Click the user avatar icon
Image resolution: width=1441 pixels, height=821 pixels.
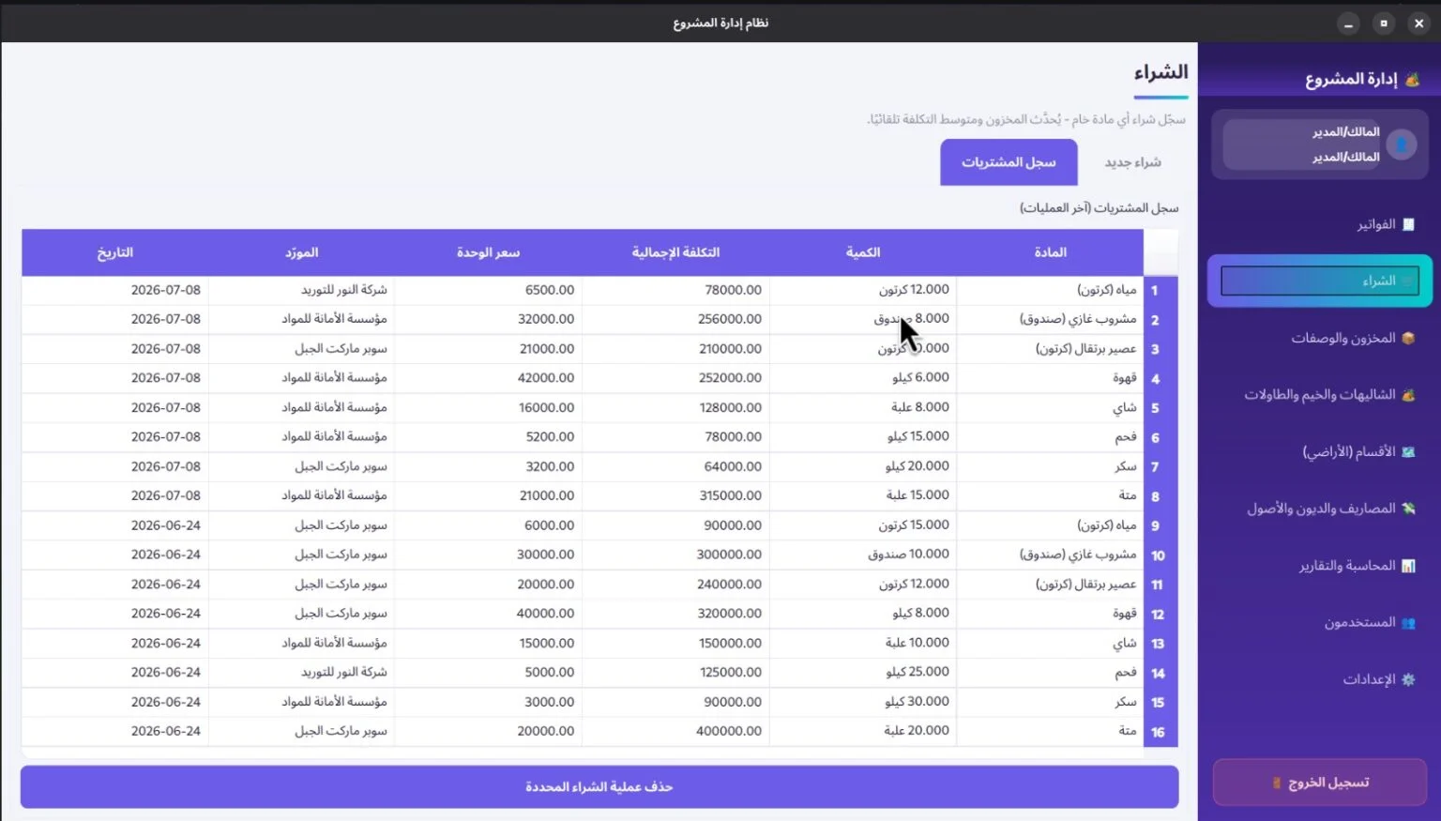click(x=1402, y=144)
